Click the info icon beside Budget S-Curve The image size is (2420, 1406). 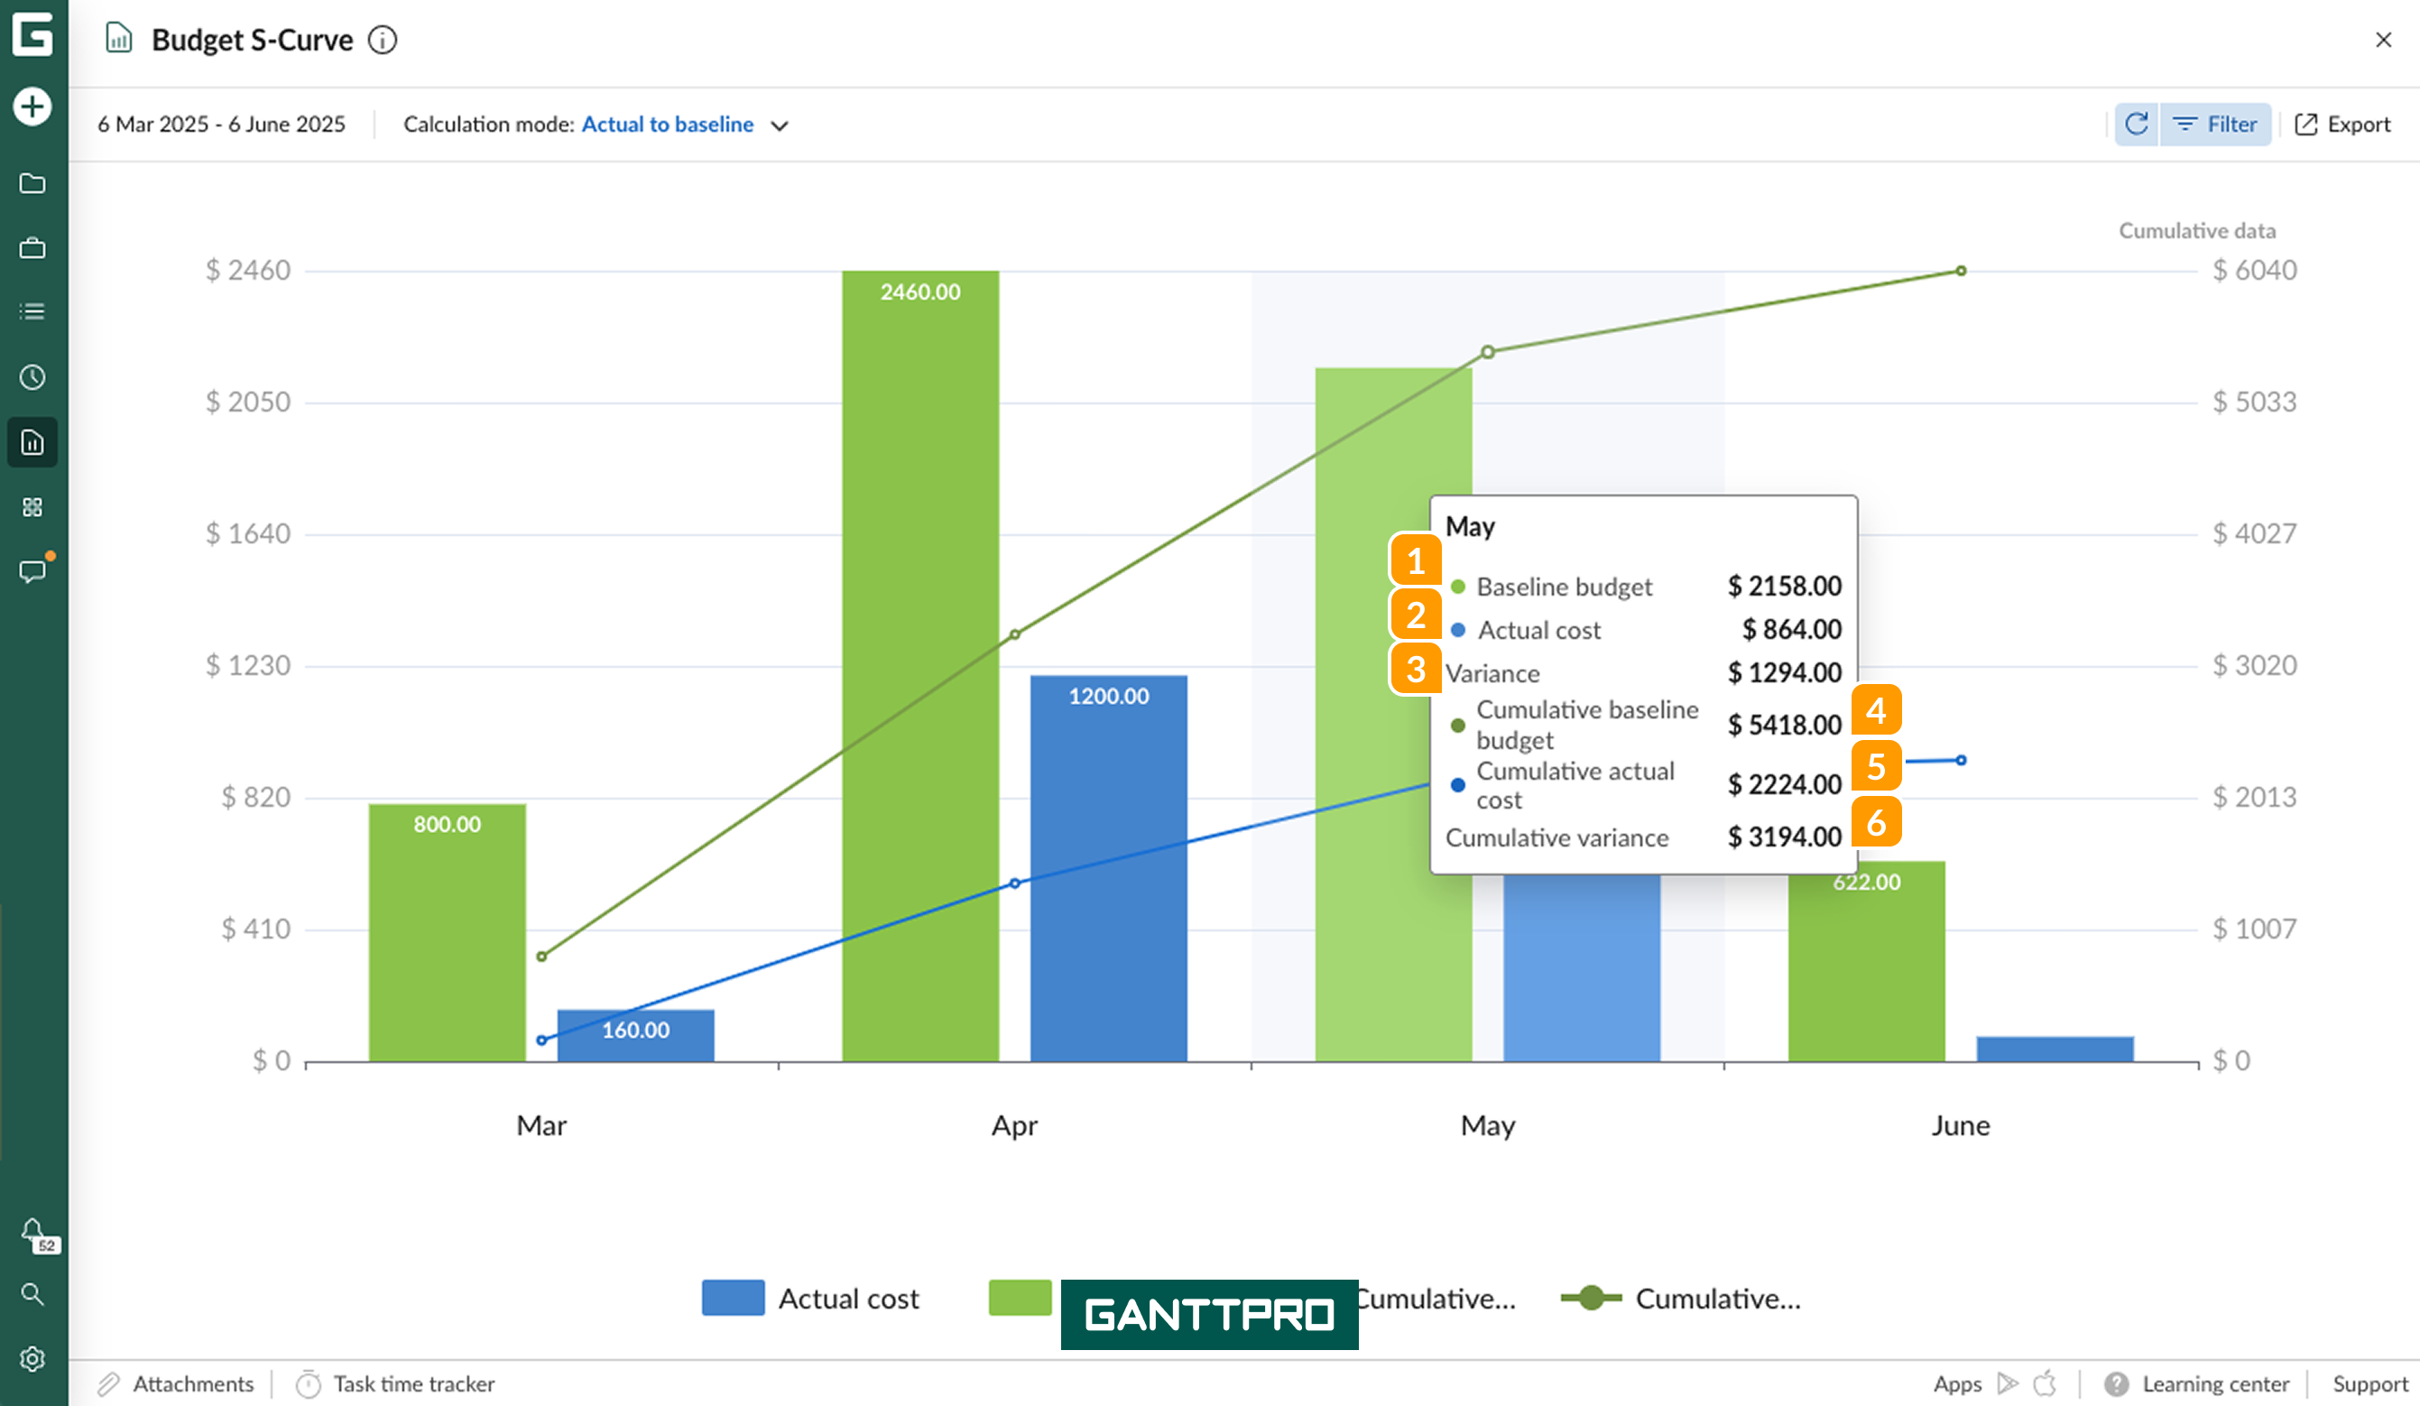(x=383, y=41)
